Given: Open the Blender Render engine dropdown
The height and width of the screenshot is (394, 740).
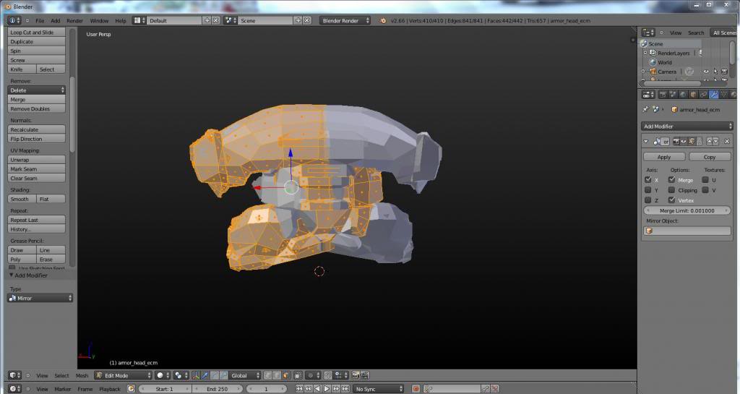Looking at the screenshot, I should (x=345, y=20).
